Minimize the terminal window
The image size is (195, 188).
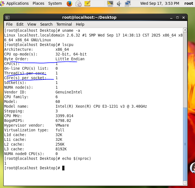[171, 18]
